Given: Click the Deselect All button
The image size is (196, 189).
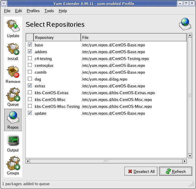Looking at the screenshot, I should 141,171.
